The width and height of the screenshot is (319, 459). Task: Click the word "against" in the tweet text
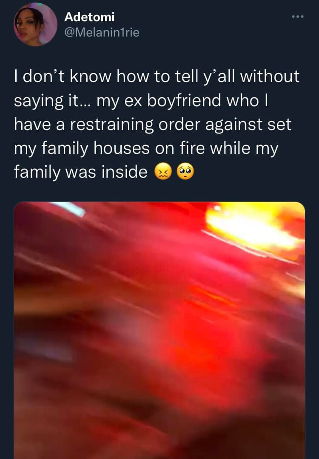click(x=234, y=125)
